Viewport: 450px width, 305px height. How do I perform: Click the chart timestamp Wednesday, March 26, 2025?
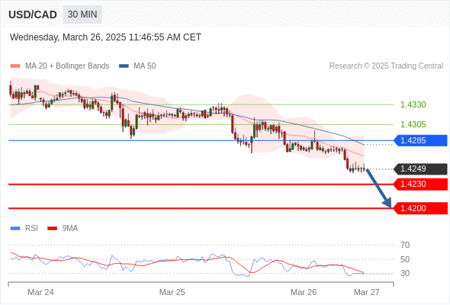68,37
